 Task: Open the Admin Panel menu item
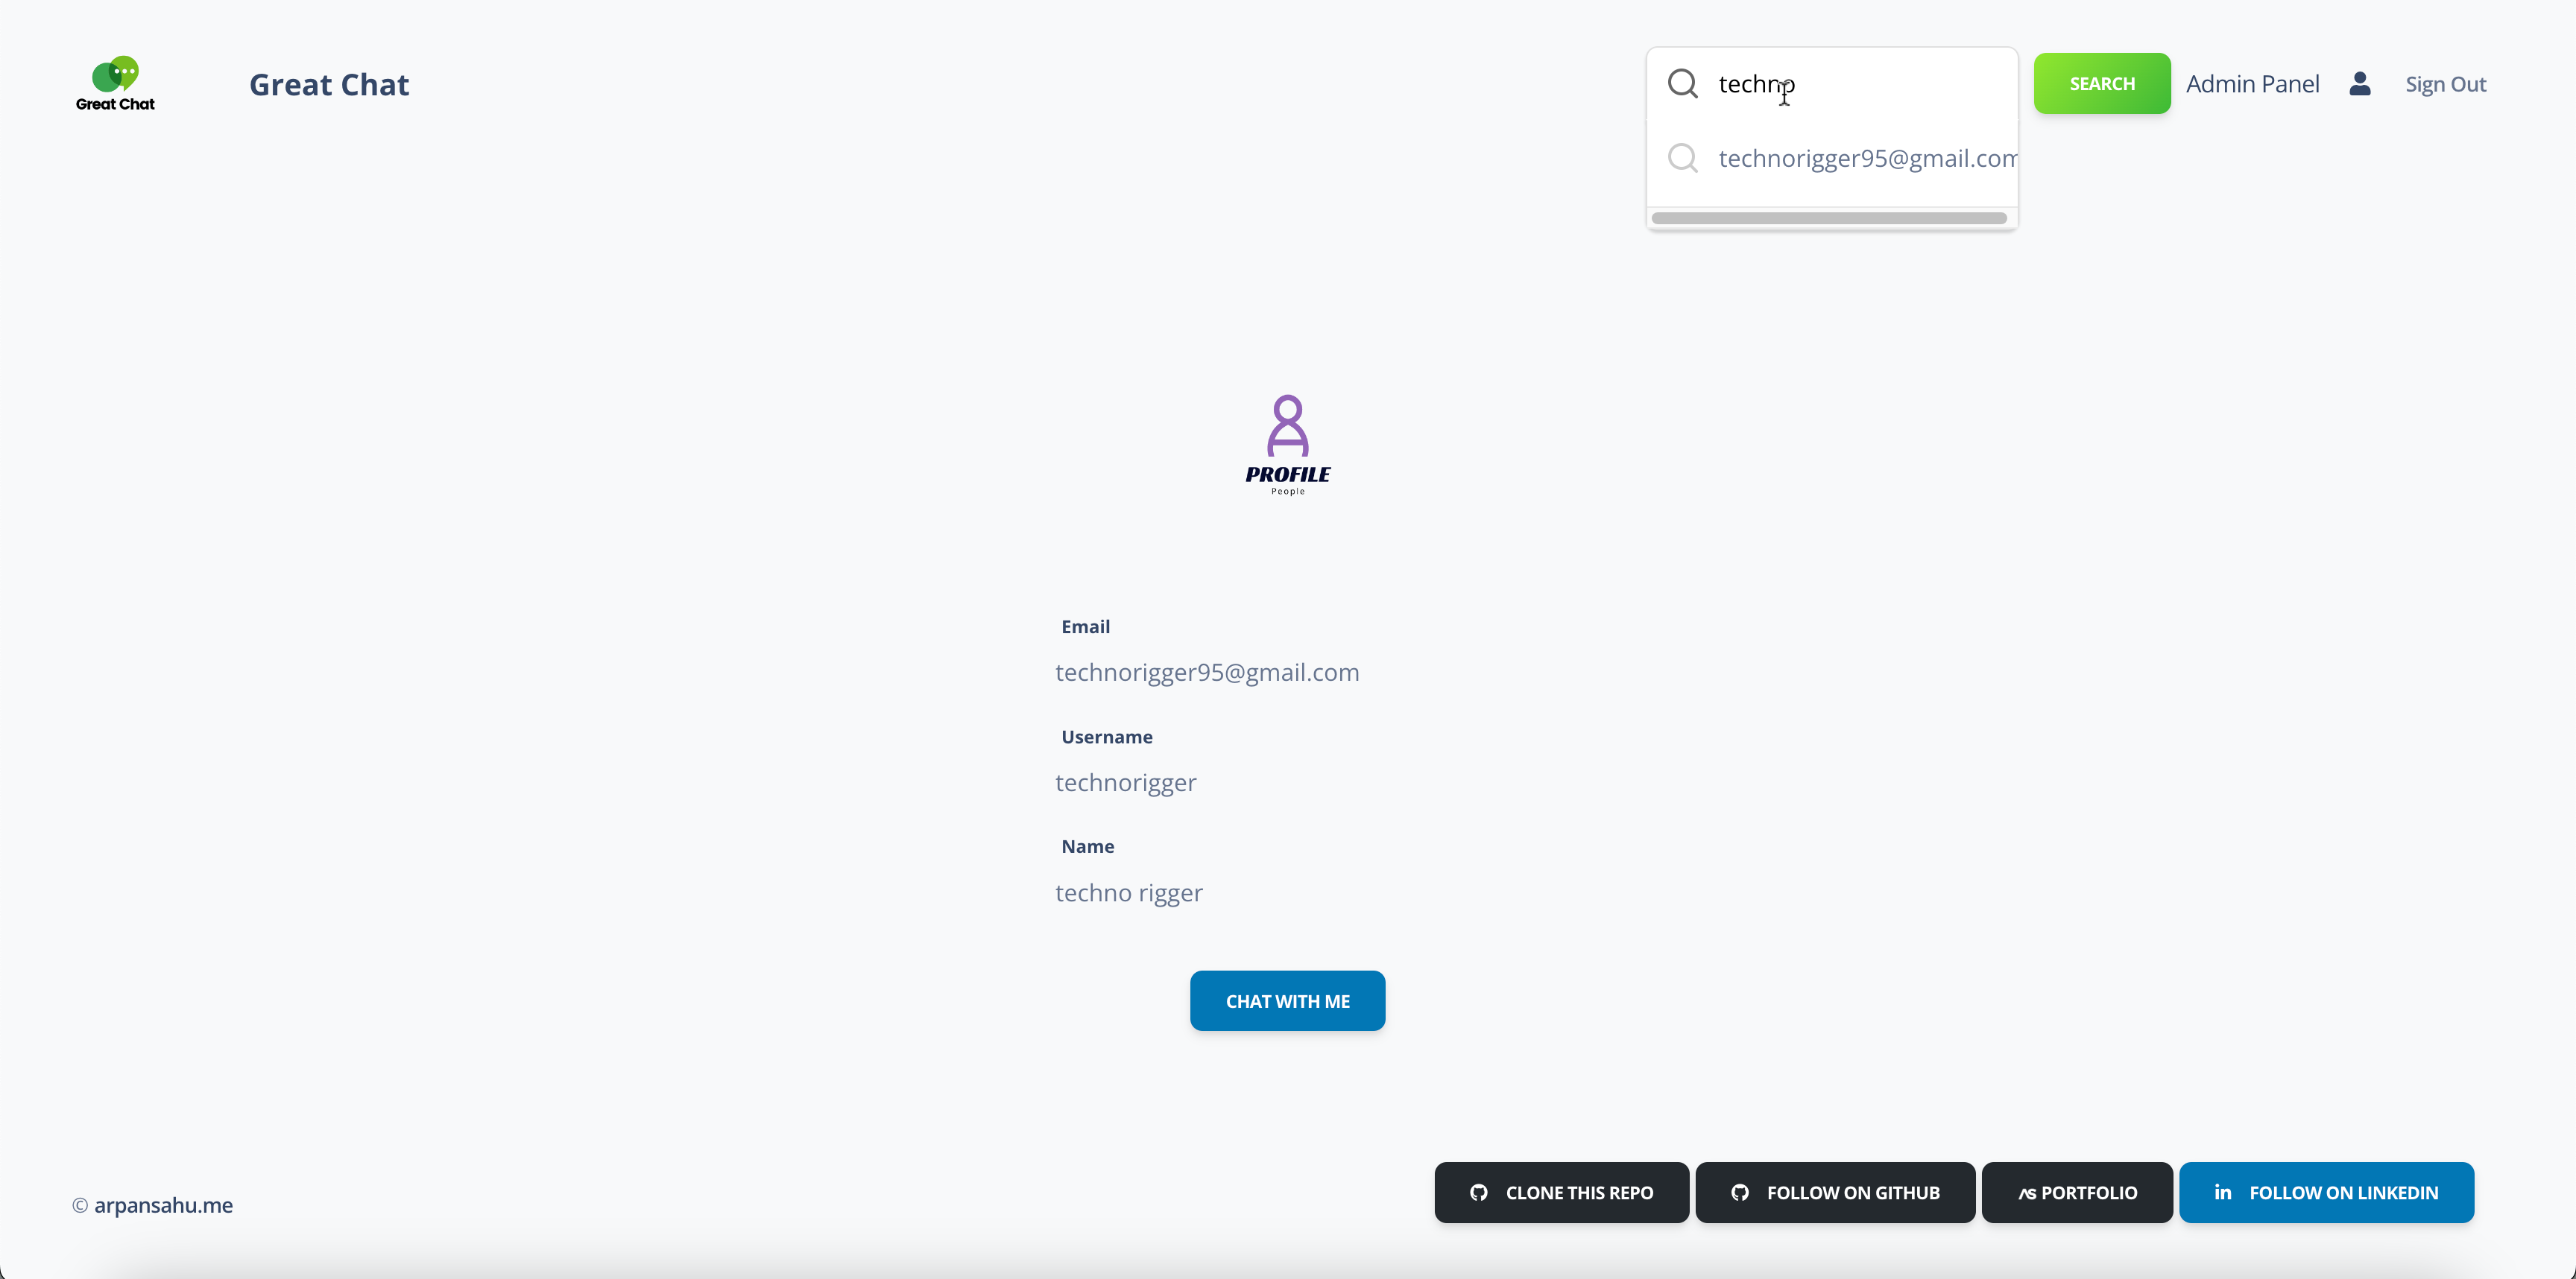[x=2252, y=84]
